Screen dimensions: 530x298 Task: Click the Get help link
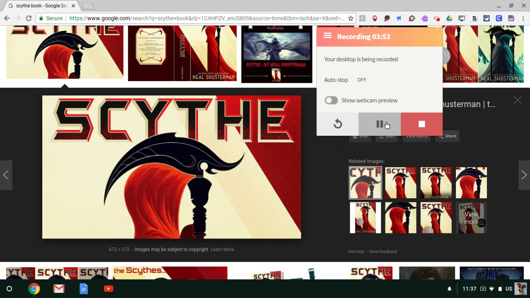[x=356, y=252]
